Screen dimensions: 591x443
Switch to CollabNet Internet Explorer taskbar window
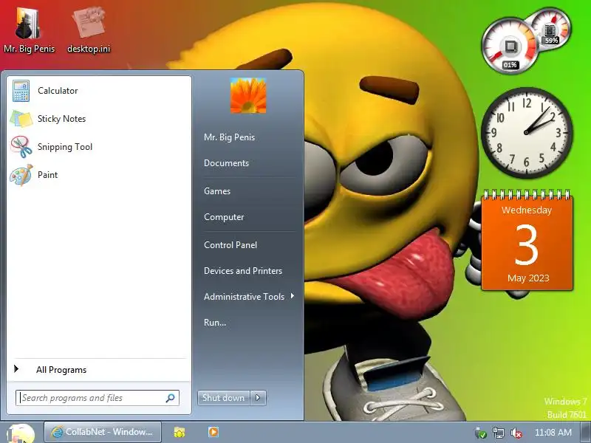tap(103, 432)
